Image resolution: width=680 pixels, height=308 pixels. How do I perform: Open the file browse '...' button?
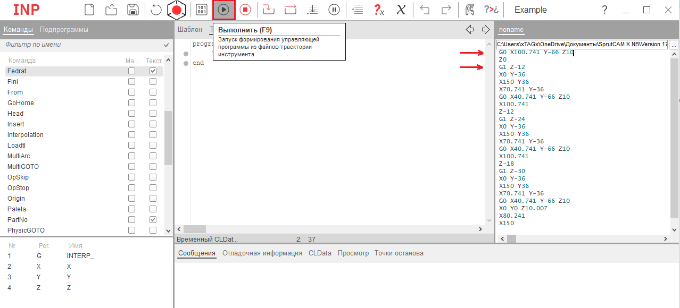click(x=674, y=45)
